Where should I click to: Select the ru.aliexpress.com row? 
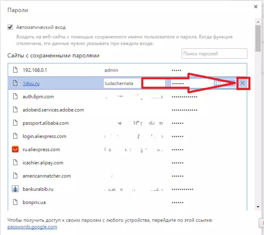(127, 149)
